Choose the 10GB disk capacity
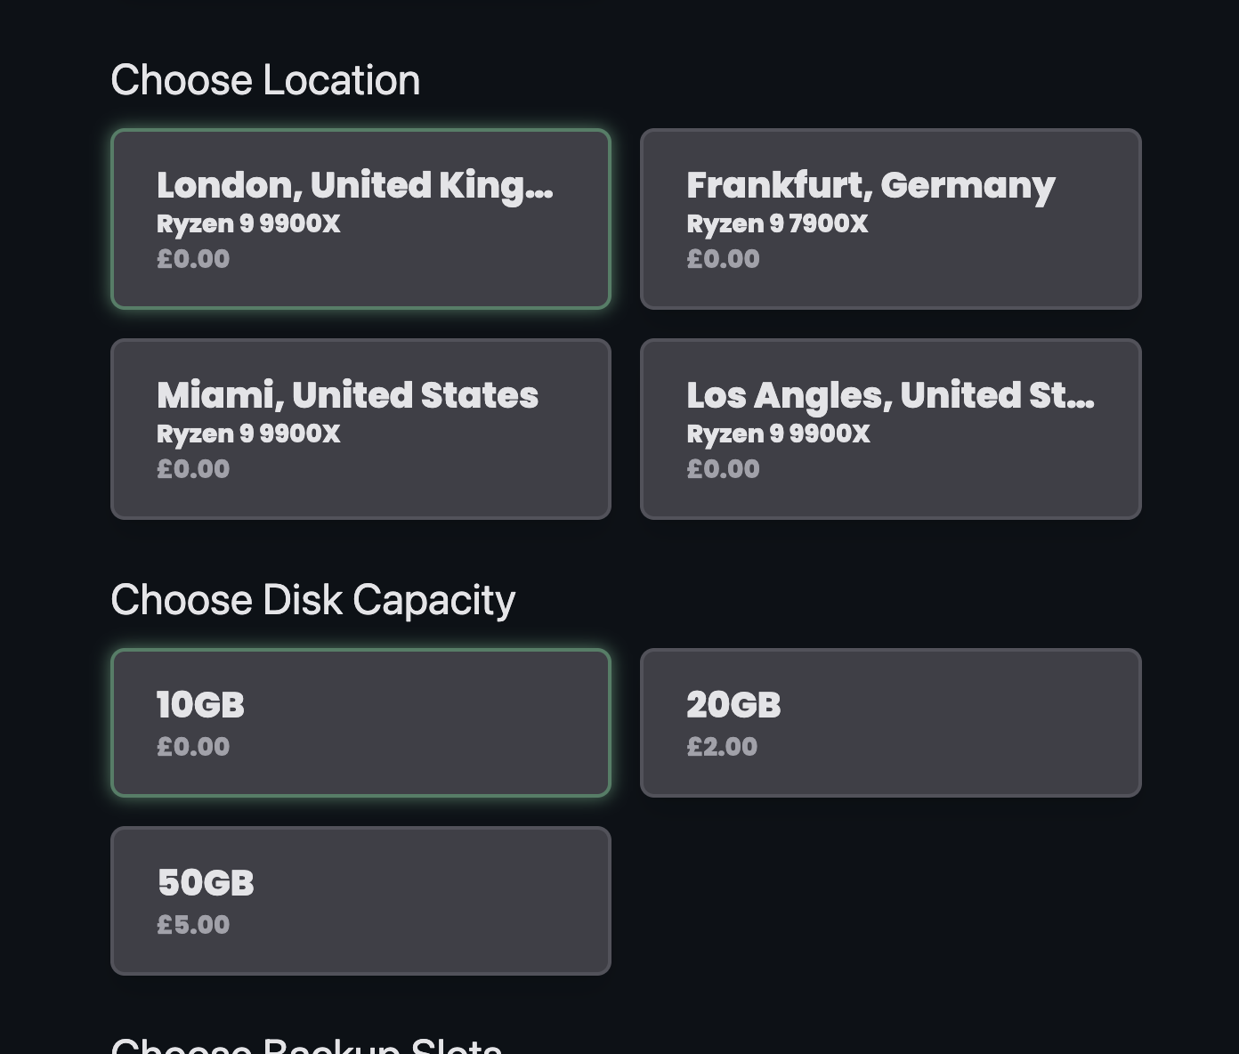Image resolution: width=1239 pixels, height=1054 pixels. 360,722
